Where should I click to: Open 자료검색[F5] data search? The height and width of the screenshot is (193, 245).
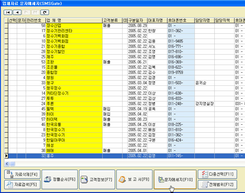[22, 184]
